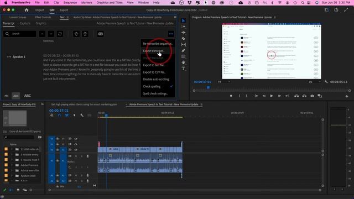This screenshot has height=199, width=354.
Task: Click the split segment icon in transcript toolbar
Action: (76, 34)
